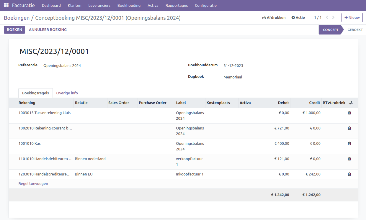Viewport: 366px width, 220px height.
Task: Delete the Rekening-courant line with trash icon
Action: pos(349,128)
